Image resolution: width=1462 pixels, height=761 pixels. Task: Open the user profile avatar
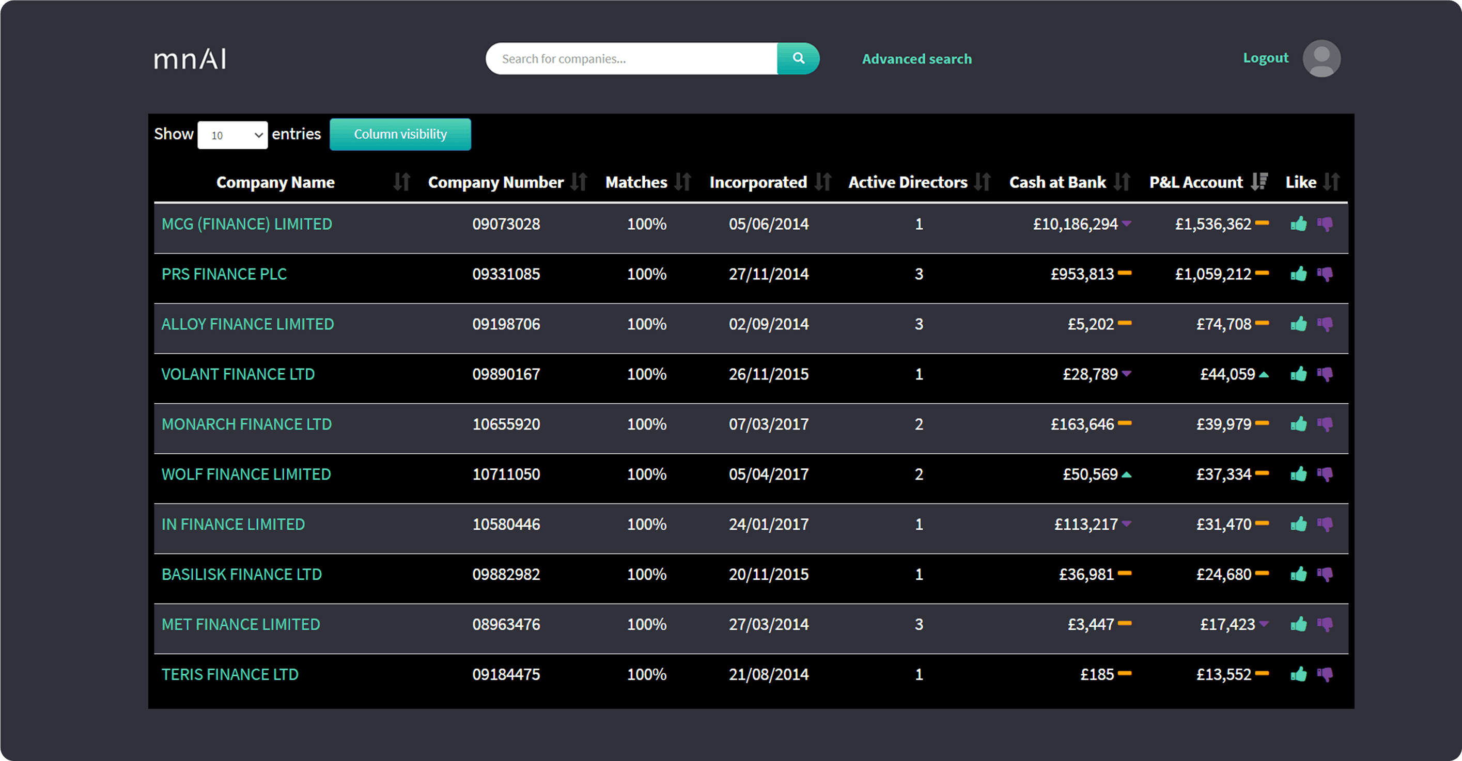click(1321, 58)
